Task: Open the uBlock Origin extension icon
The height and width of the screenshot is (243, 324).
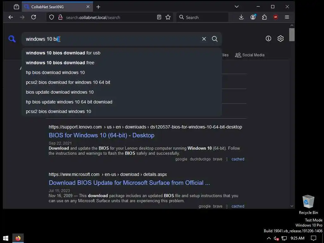Action: click(276, 17)
